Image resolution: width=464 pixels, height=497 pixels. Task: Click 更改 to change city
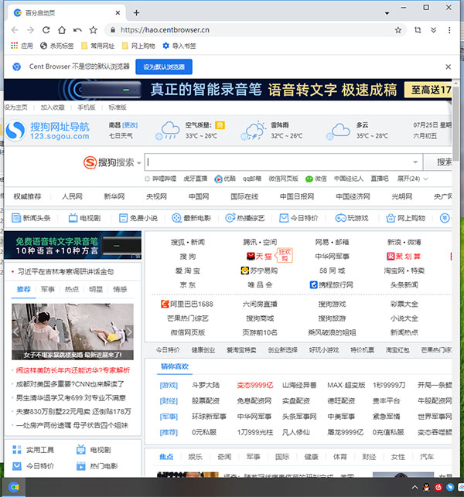click(x=130, y=125)
